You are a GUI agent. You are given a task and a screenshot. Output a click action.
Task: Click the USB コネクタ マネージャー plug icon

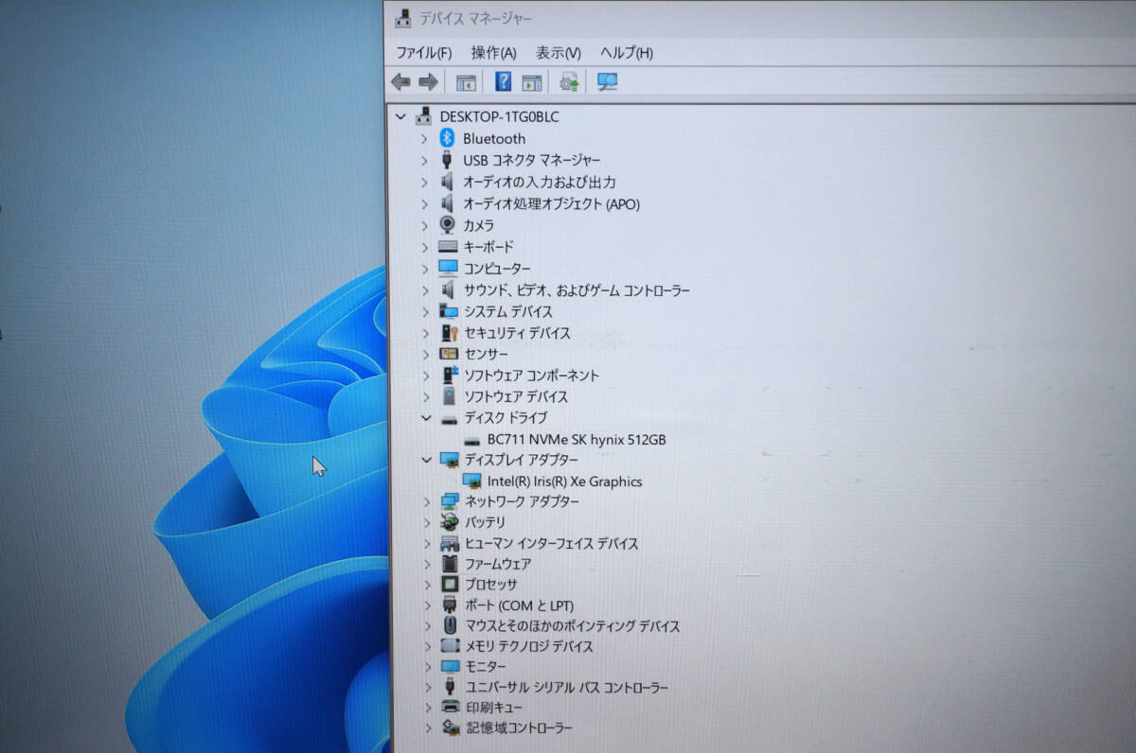click(x=448, y=160)
